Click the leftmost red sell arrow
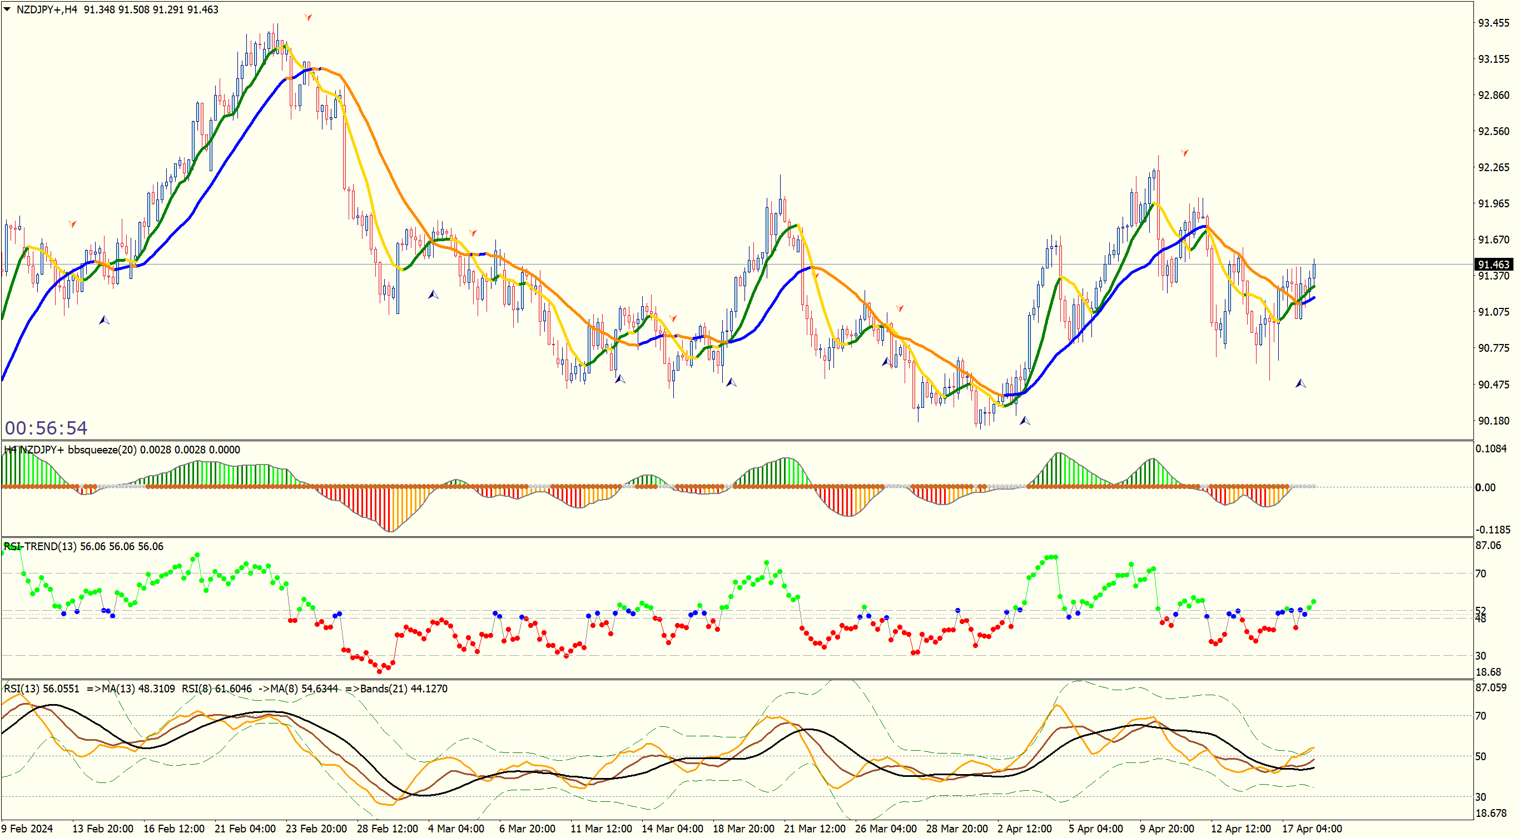Image resolution: width=1519 pixels, height=838 pixels. coord(72,224)
